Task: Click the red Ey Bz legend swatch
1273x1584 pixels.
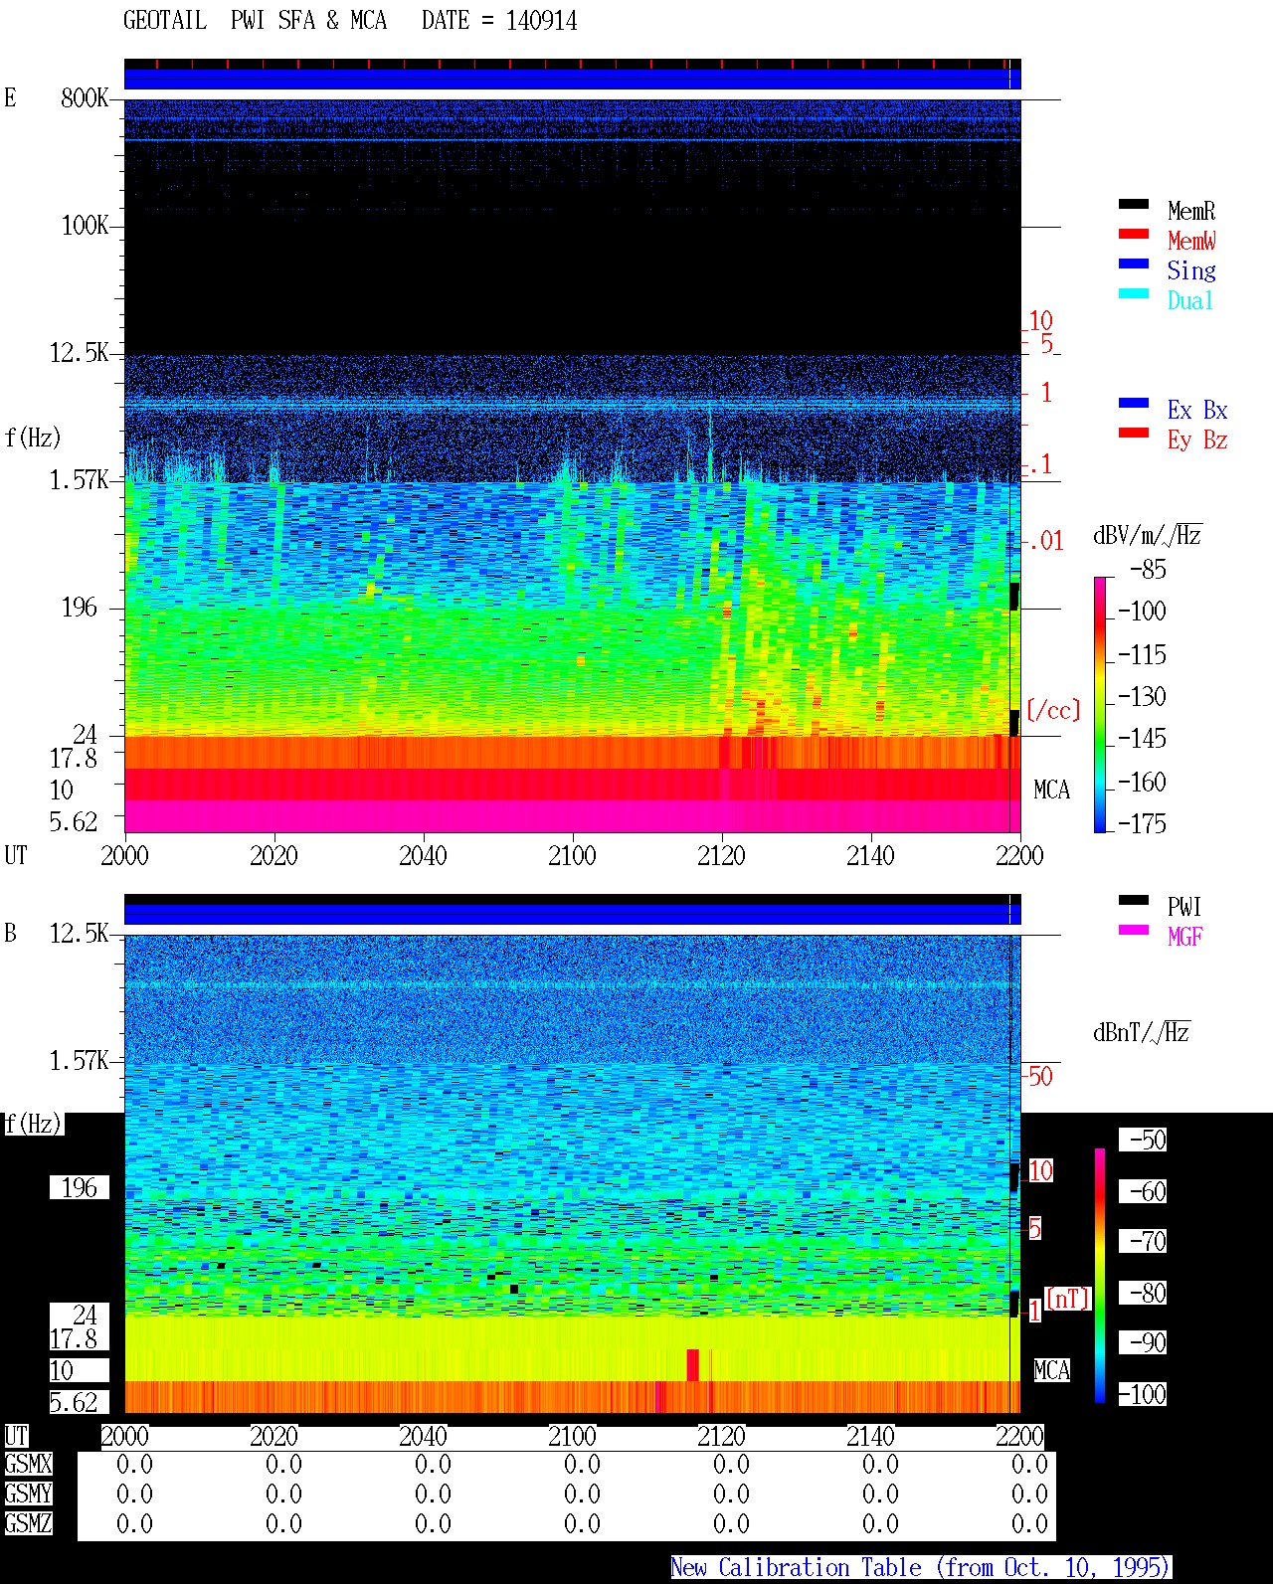Action: [x=1134, y=433]
